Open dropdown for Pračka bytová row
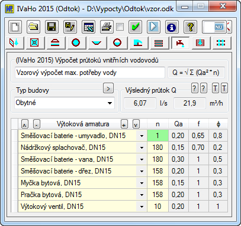The height and width of the screenshot is (226, 241). point(142,195)
